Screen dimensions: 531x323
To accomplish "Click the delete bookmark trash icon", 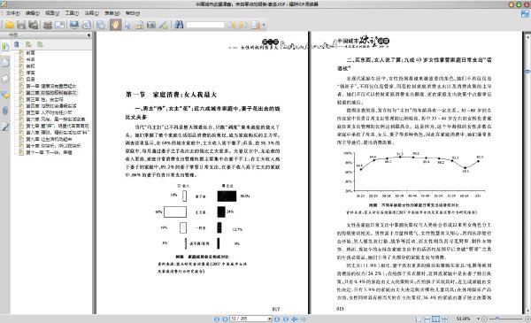I will click(x=17, y=44).
